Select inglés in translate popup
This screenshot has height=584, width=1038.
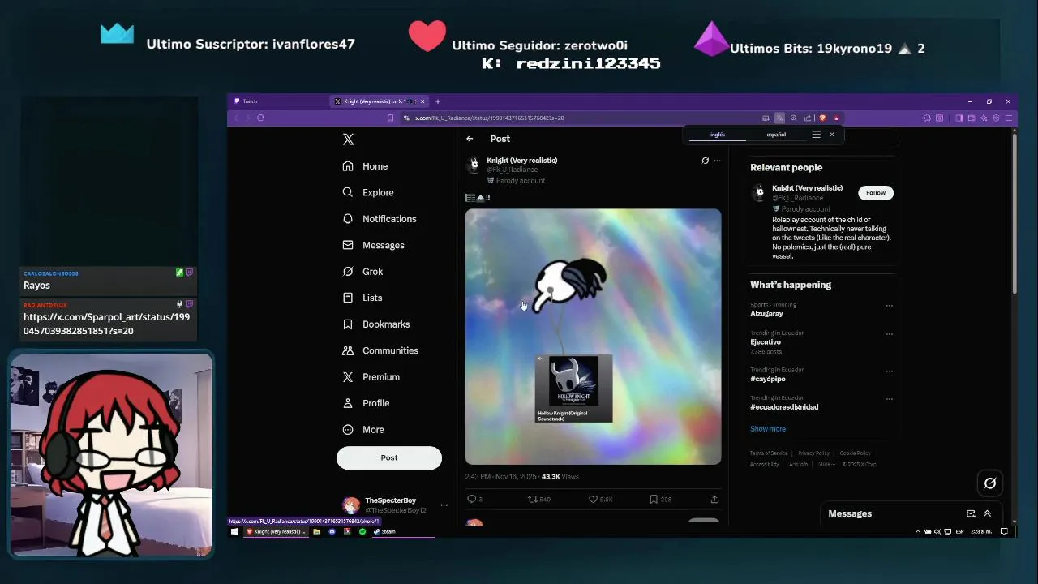coord(718,135)
